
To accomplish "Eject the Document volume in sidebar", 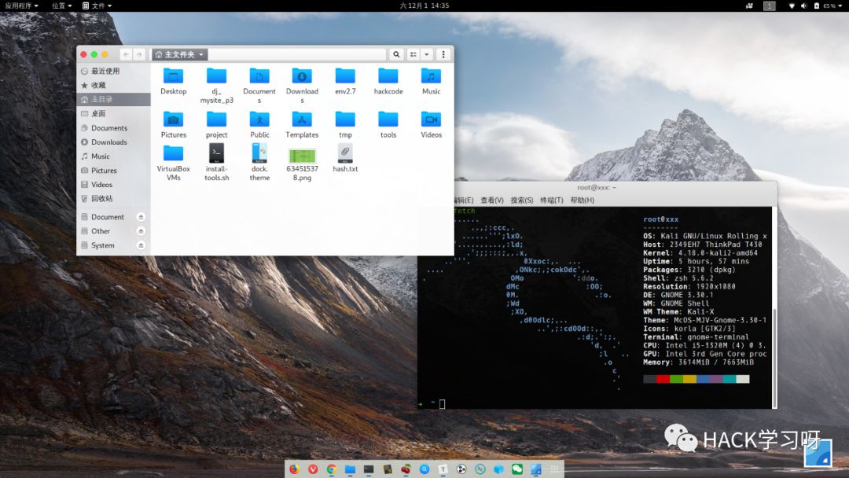I will (141, 217).
